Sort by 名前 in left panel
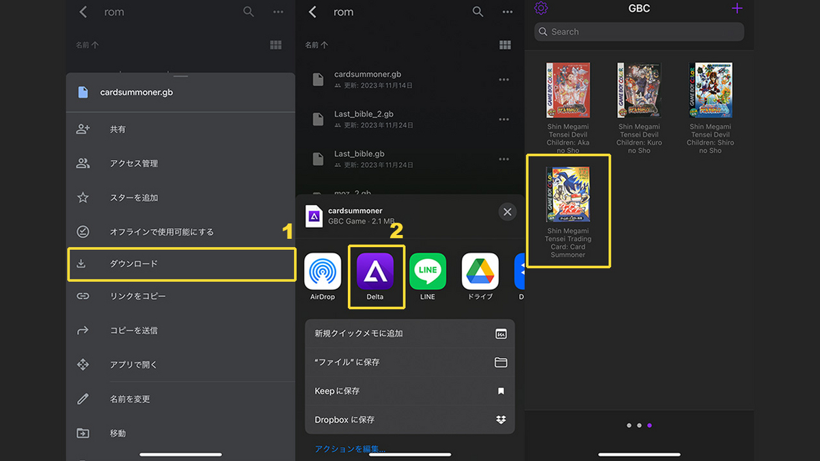This screenshot has height=461, width=820. [87, 45]
